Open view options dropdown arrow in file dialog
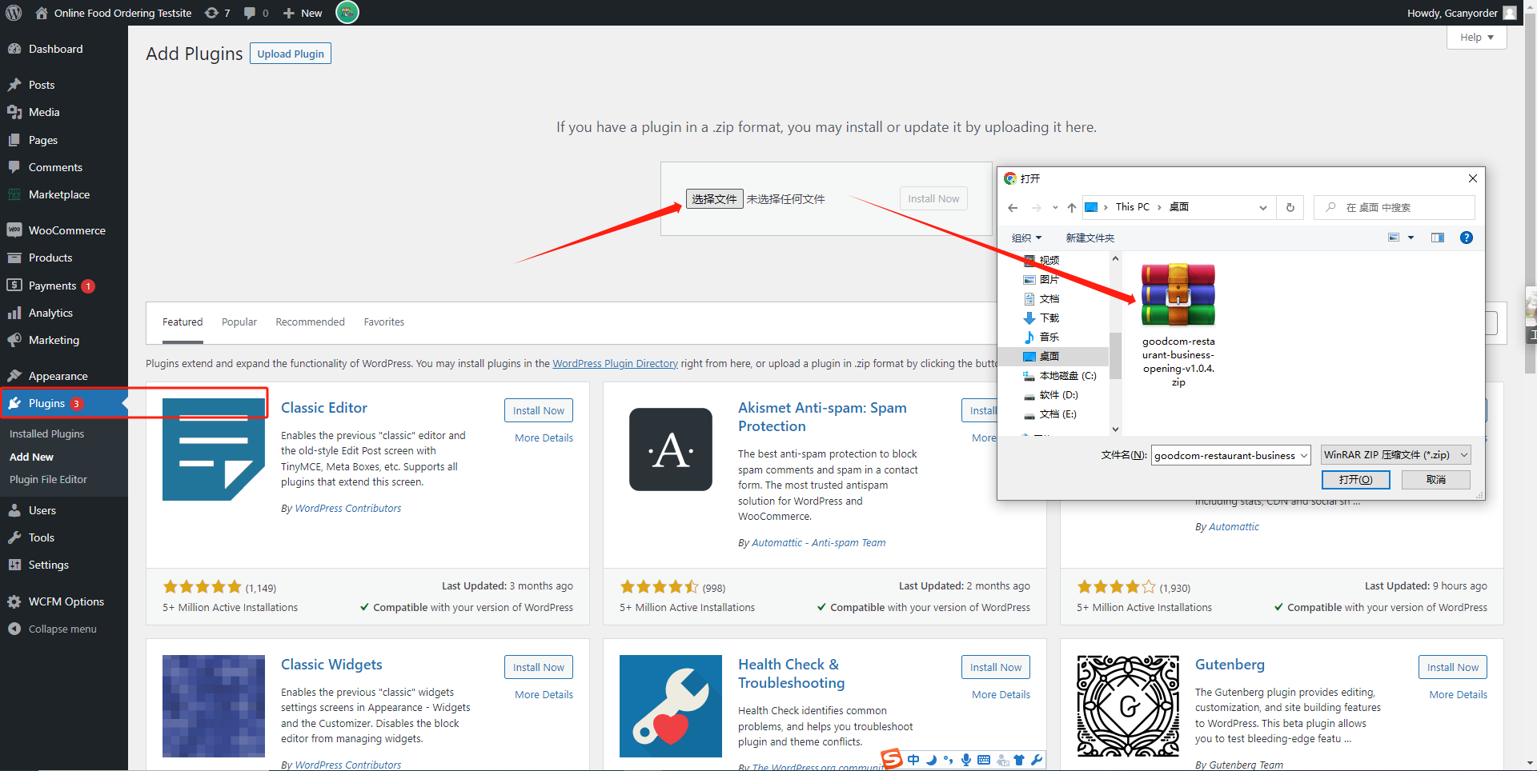Viewport: 1537px width, 771px height. click(x=1411, y=238)
